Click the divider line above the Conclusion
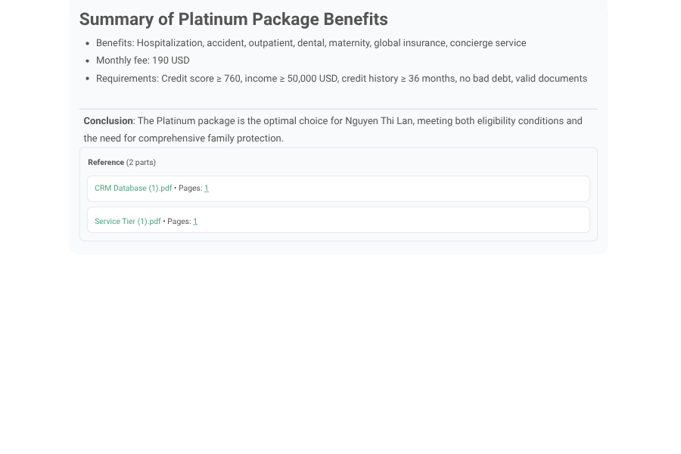The width and height of the screenshot is (681, 454). [x=338, y=109]
